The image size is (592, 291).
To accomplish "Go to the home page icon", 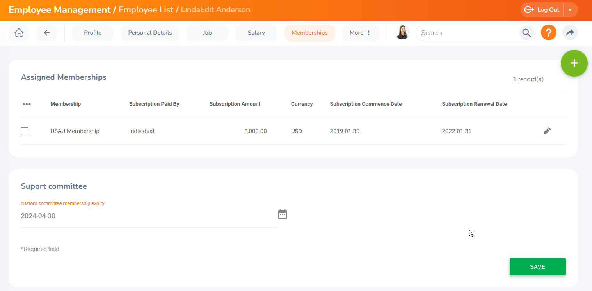I will [x=19, y=33].
